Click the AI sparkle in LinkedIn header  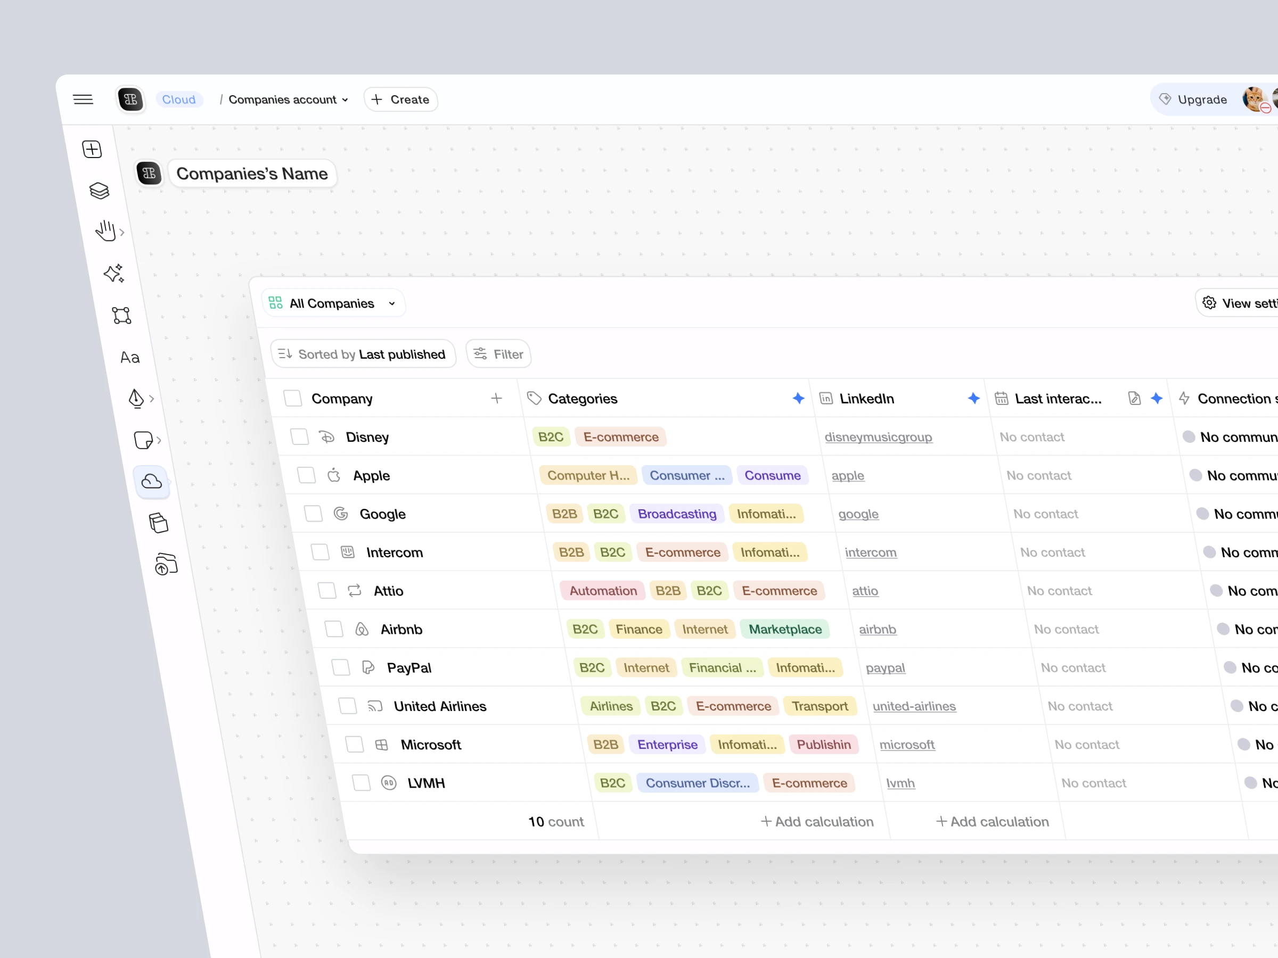[x=973, y=399]
